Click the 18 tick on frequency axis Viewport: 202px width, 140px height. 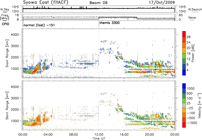click(17, 15)
